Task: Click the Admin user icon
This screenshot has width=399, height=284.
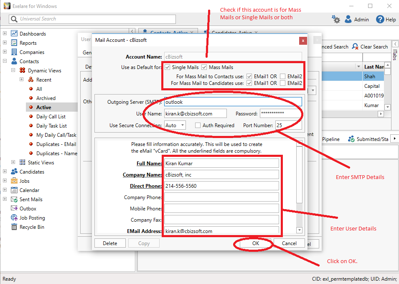Action: (x=348, y=19)
